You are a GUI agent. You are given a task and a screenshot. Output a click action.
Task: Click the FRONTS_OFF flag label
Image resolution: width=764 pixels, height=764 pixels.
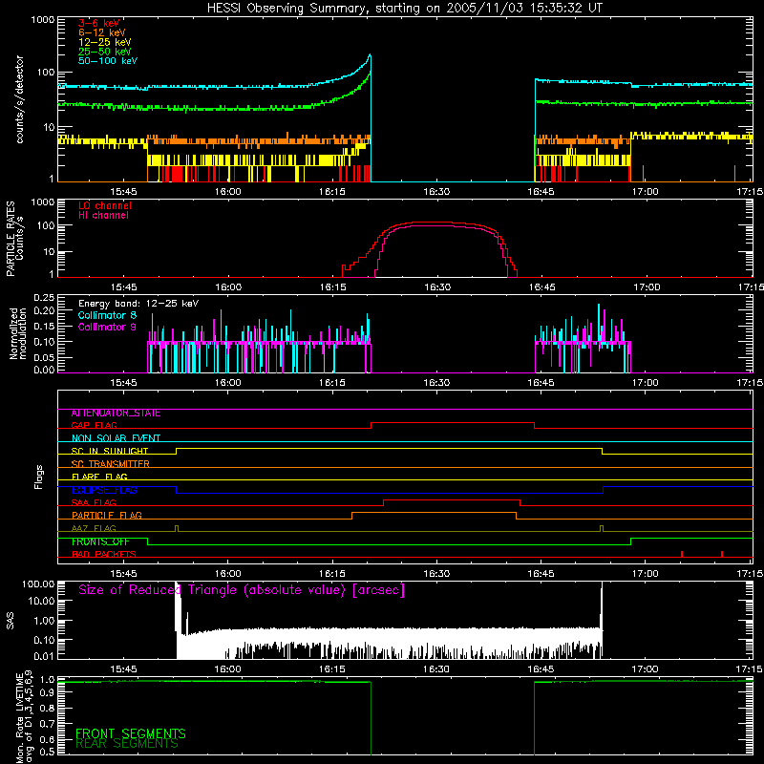100,541
